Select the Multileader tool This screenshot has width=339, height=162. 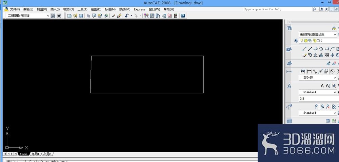(316, 107)
